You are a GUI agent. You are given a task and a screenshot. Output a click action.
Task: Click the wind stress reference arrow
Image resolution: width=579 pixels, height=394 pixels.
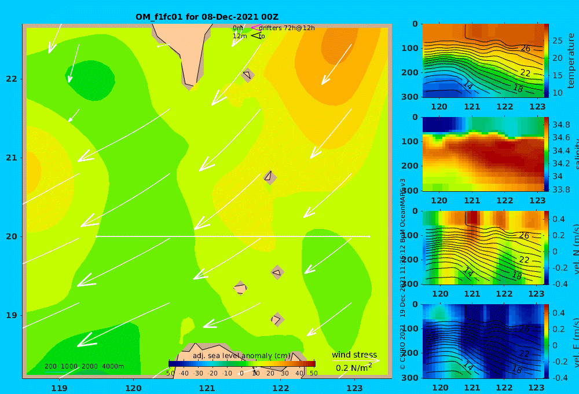coord(356,360)
